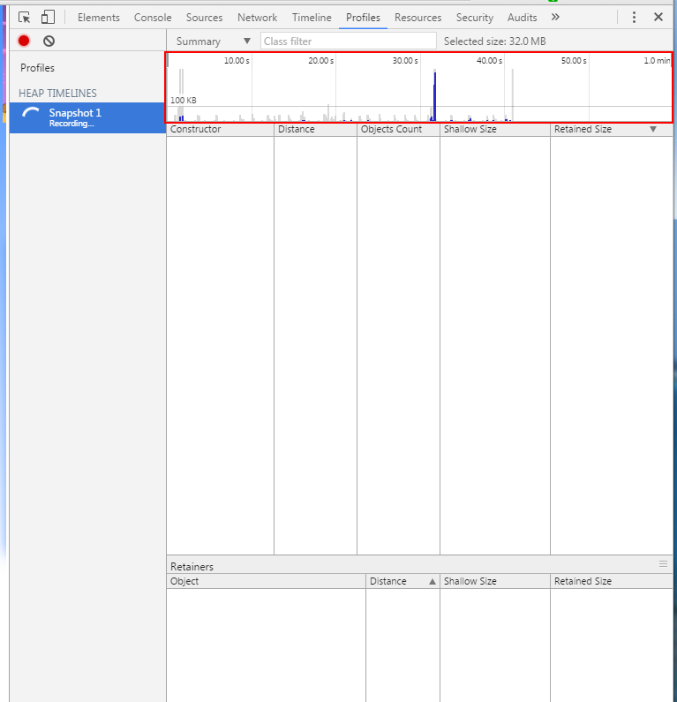Open the Summary view dropdown
This screenshot has width=677, height=702.
coord(213,41)
